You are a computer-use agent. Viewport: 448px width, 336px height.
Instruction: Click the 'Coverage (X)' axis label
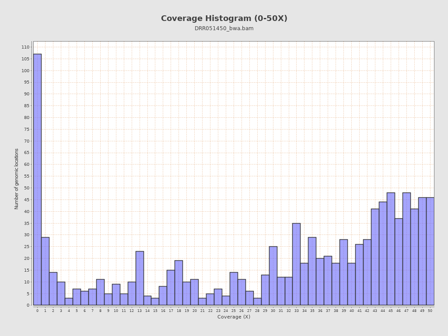[234, 317]
